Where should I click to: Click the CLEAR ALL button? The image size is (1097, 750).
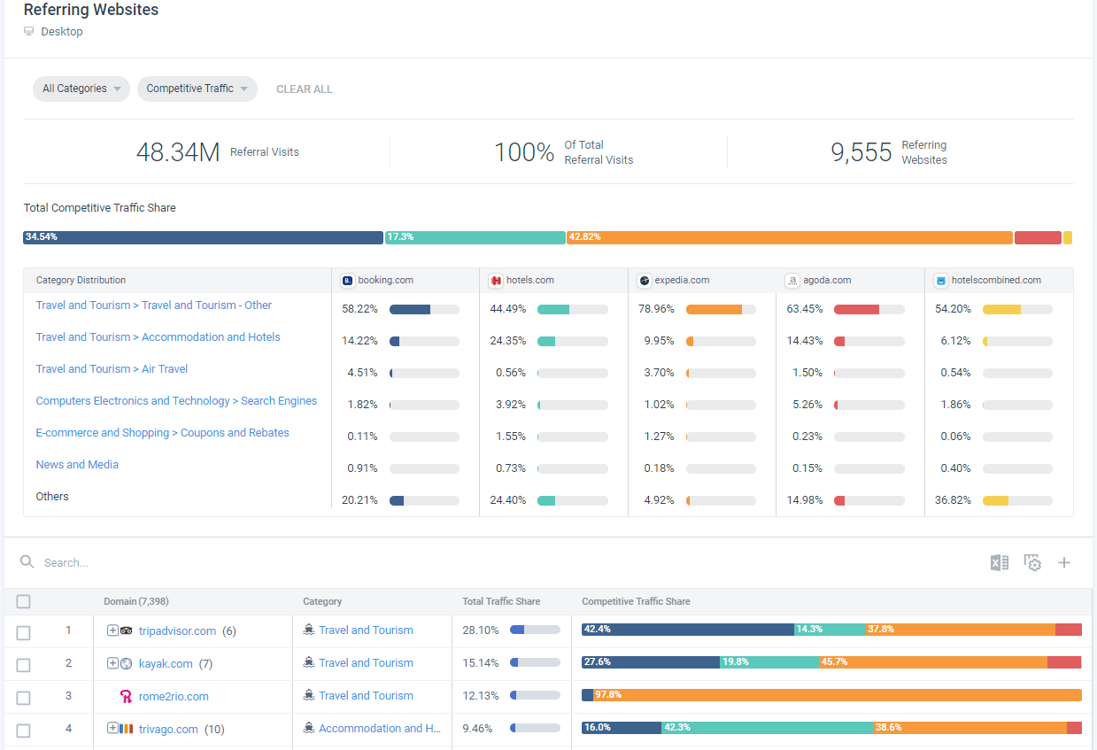click(304, 89)
